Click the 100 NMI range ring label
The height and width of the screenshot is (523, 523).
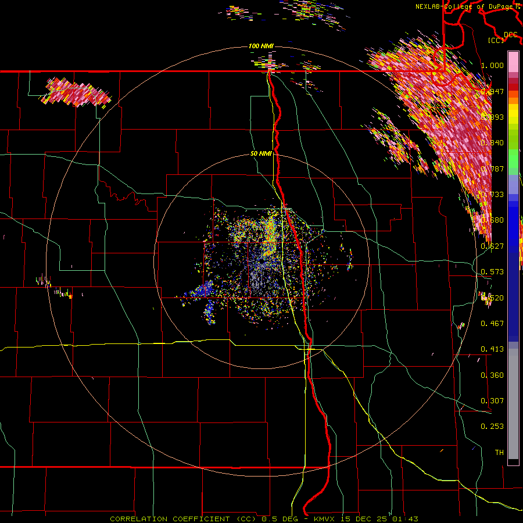(x=261, y=46)
